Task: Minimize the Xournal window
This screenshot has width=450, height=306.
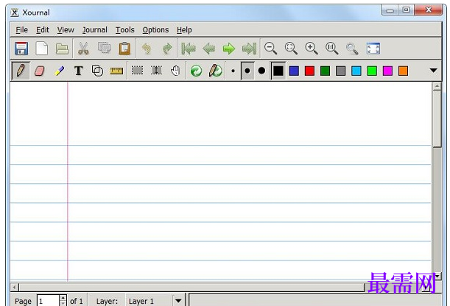Action: click(390, 10)
